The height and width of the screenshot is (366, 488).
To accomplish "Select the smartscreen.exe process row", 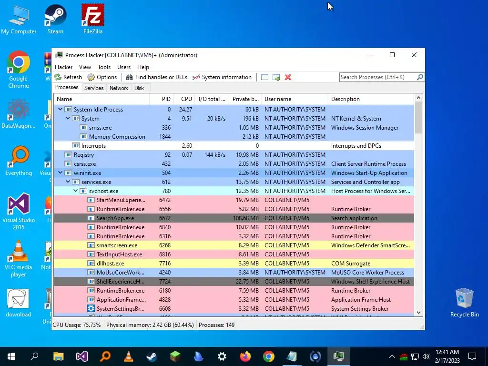I will pos(234,245).
